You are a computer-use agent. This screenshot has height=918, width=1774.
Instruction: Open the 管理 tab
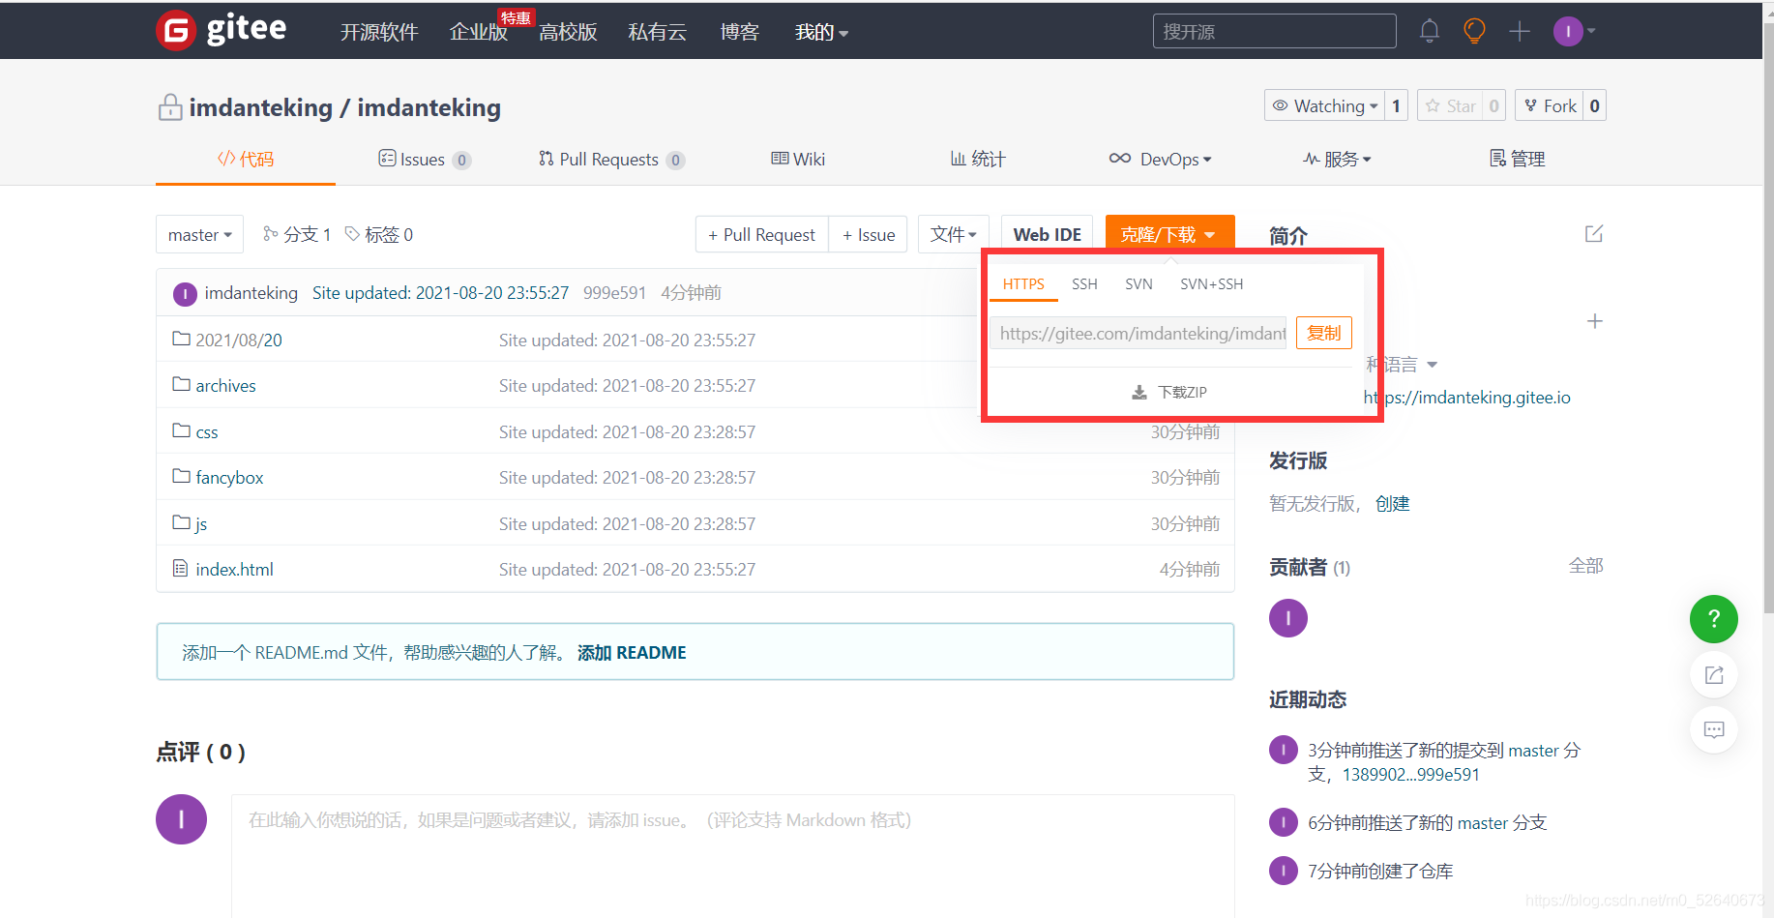(1517, 159)
